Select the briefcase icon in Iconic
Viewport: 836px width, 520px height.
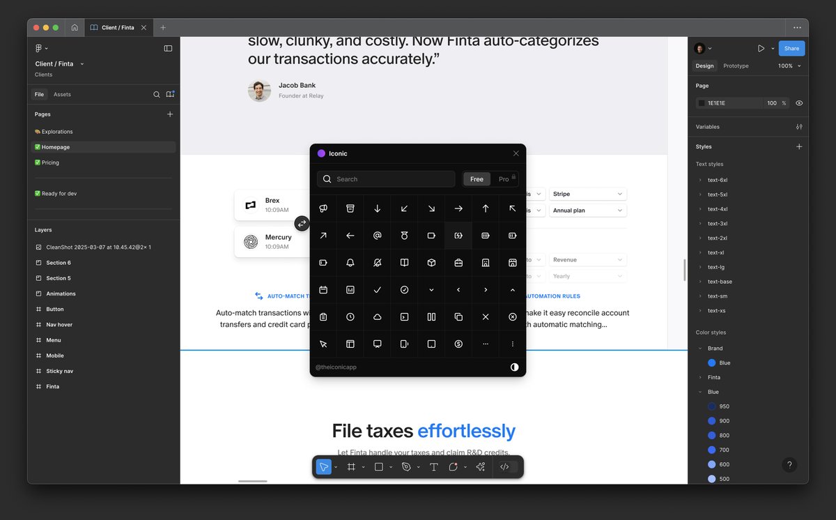[458, 263]
